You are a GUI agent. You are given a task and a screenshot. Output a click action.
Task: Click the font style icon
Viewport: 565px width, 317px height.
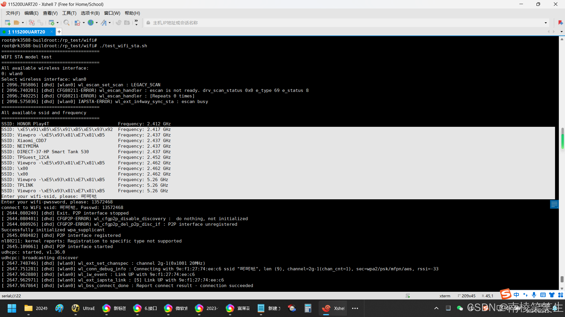point(104,23)
